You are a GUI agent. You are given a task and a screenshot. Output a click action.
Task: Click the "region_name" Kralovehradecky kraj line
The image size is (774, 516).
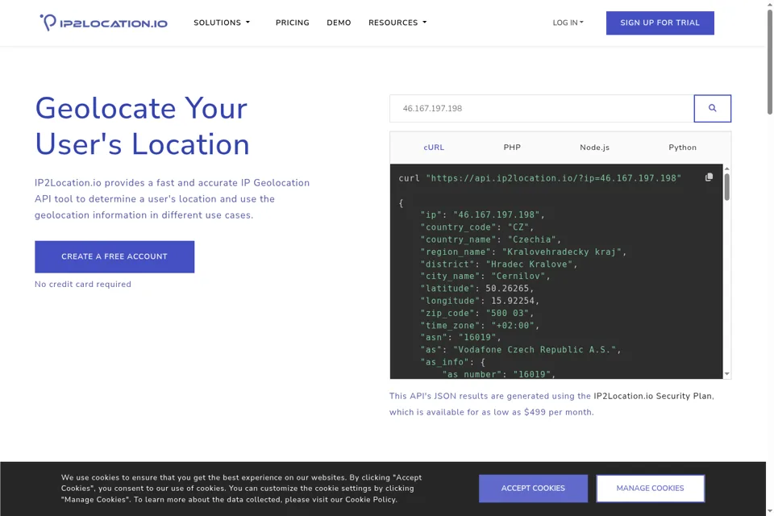(523, 252)
